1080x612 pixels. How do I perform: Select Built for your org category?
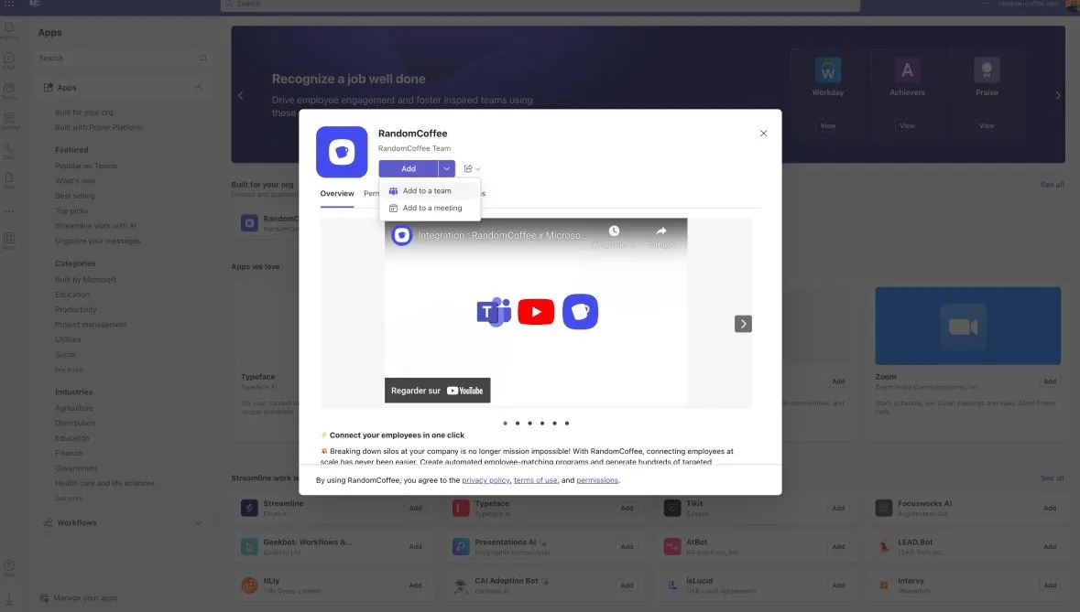84,113
